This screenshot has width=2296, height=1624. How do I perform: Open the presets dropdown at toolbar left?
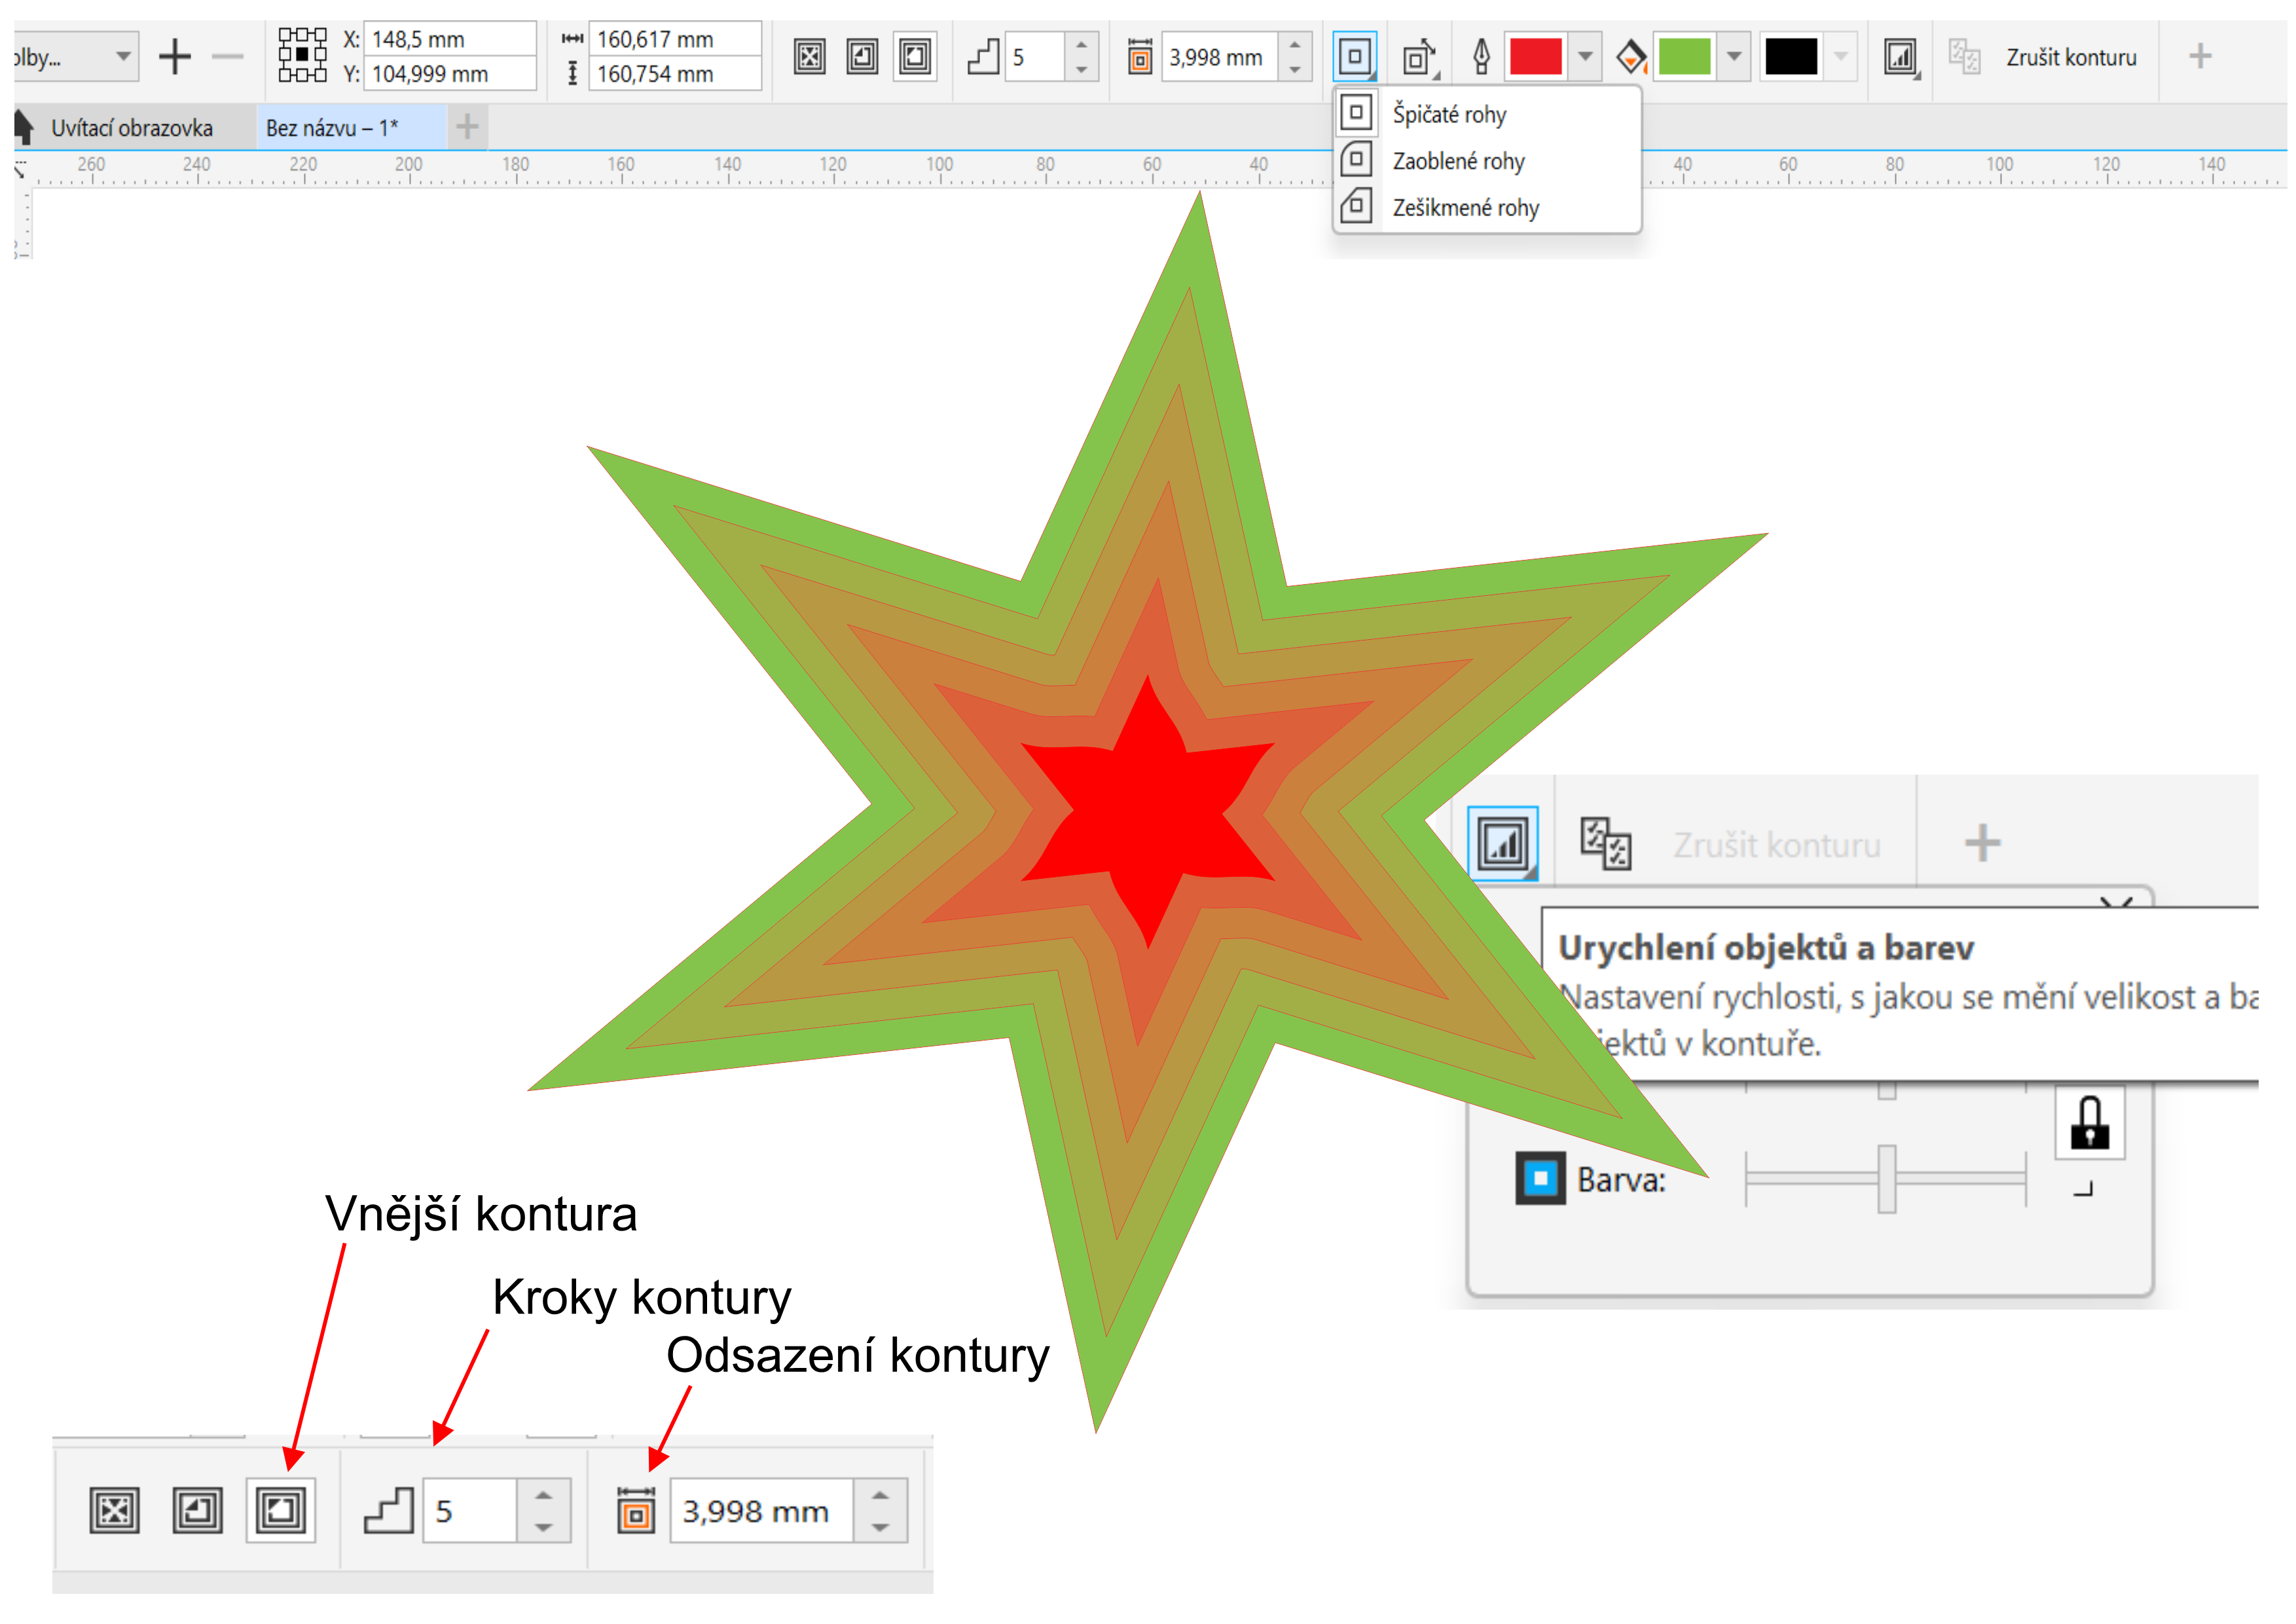[x=122, y=57]
